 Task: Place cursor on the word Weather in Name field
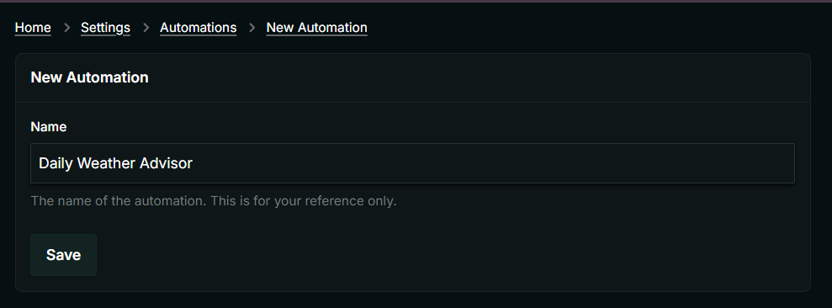[106, 163]
